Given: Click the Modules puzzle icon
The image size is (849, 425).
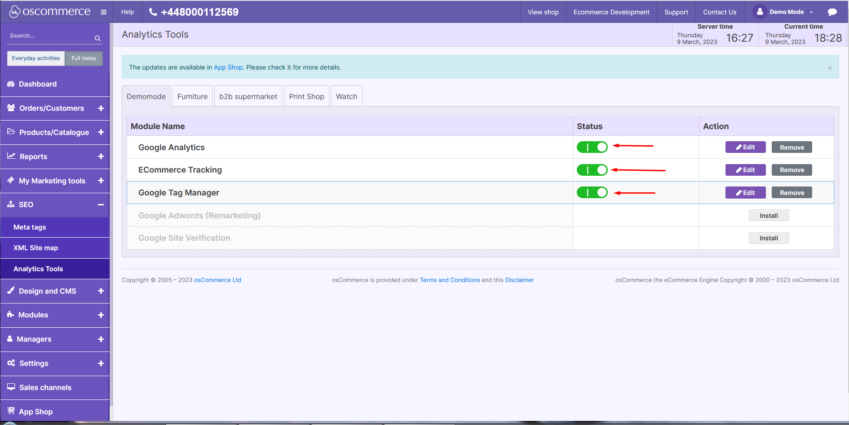Looking at the screenshot, I should pyautogui.click(x=10, y=314).
